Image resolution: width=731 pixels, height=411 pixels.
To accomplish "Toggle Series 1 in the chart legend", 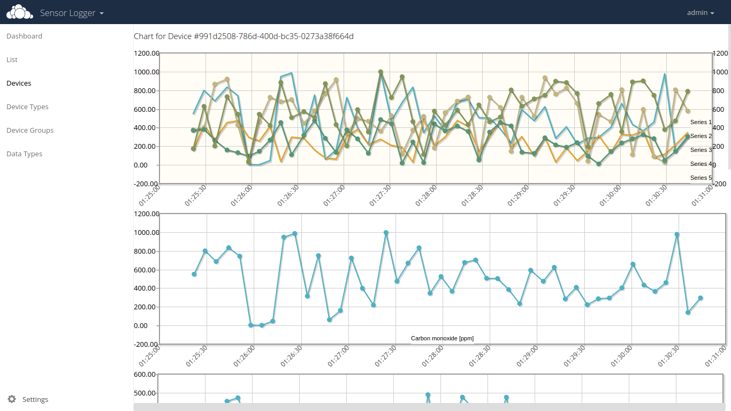I will (x=700, y=123).
